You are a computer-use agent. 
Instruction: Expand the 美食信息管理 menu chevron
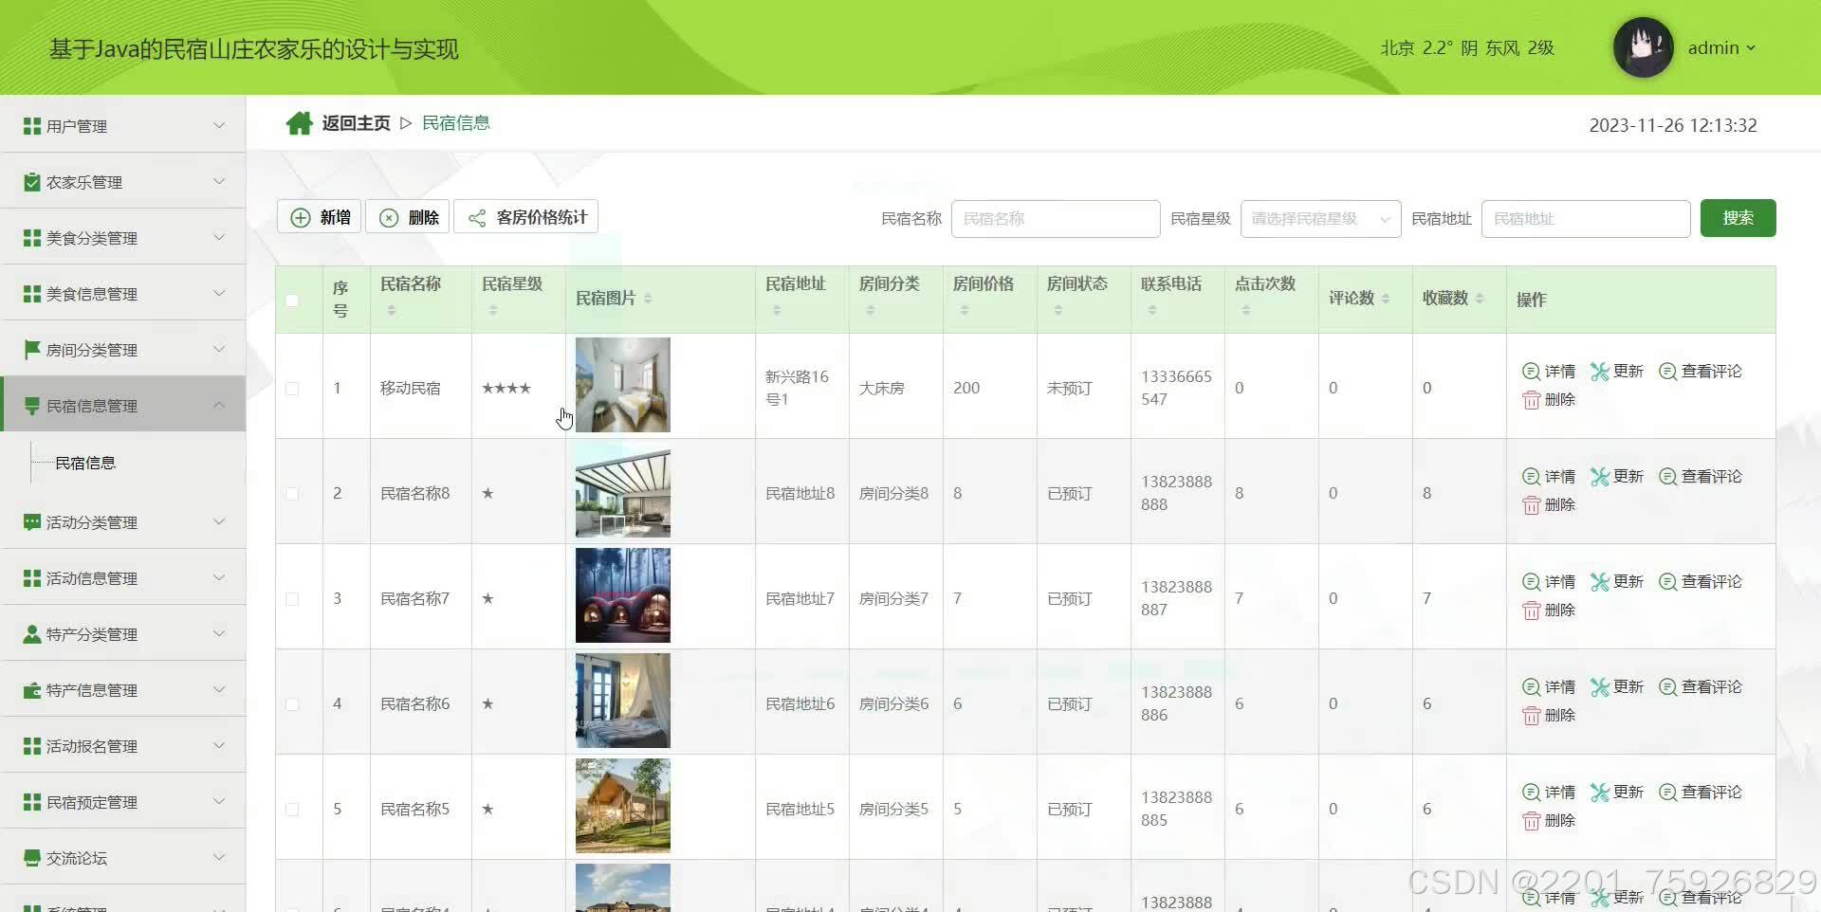coord(219,293)
